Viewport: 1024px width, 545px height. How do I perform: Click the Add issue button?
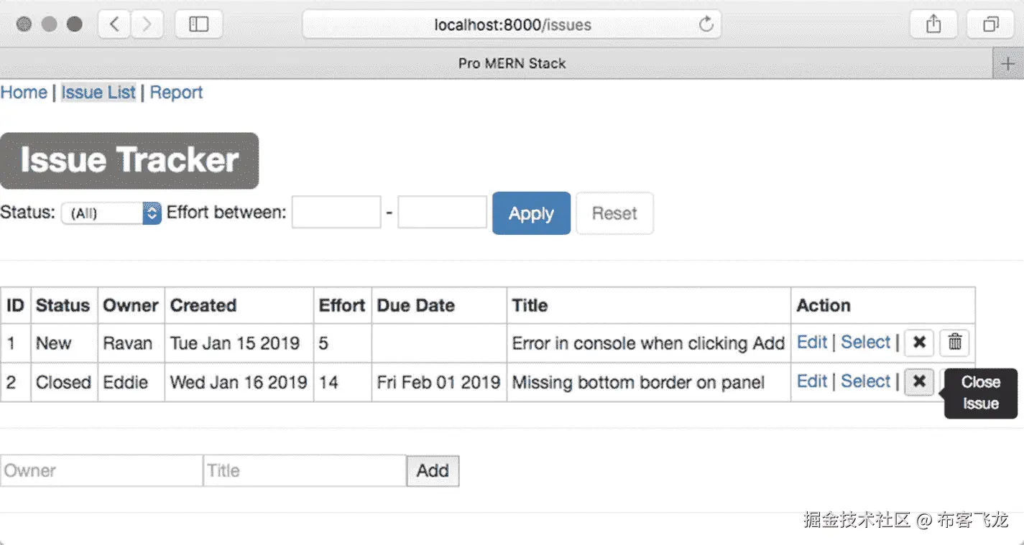tap(433, 471)
